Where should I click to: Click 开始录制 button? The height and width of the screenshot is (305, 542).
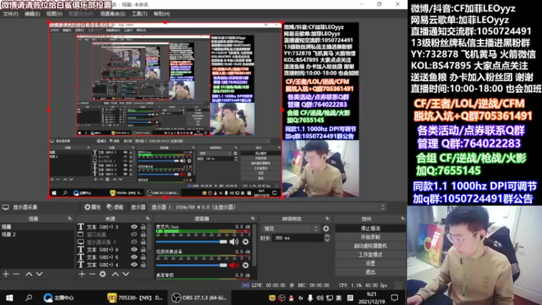[370, 237]
